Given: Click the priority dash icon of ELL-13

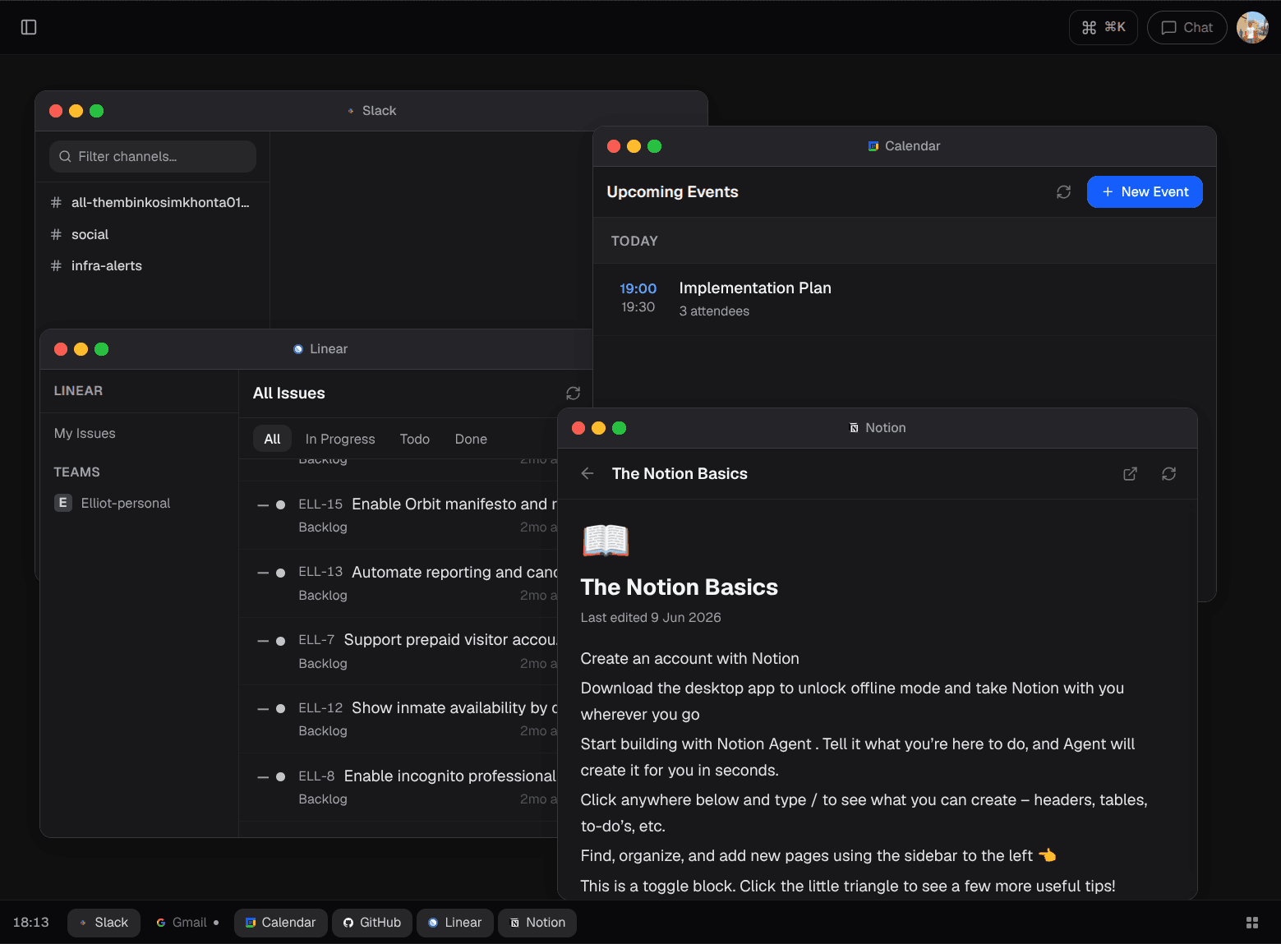Looking at the screenshot, I should click(x=263, y=573).
